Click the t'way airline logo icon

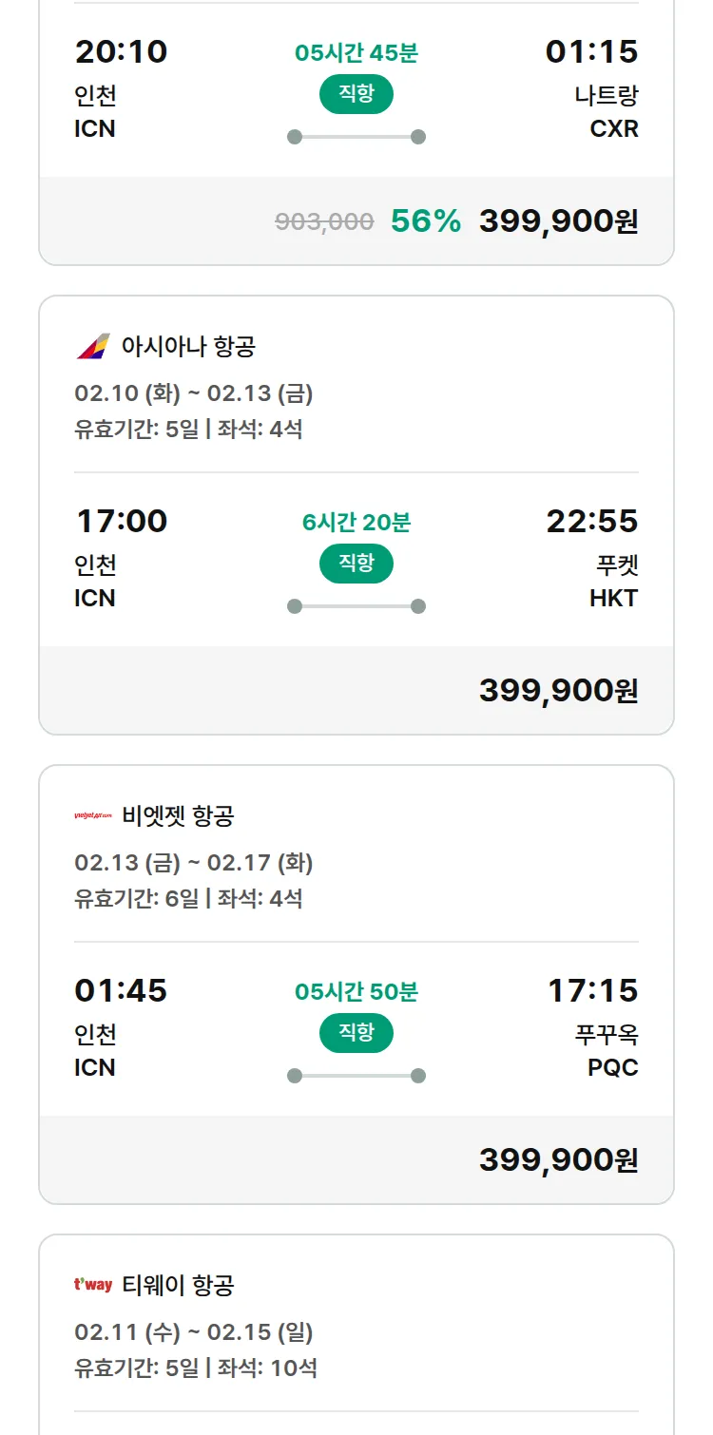click(93, 1285)
